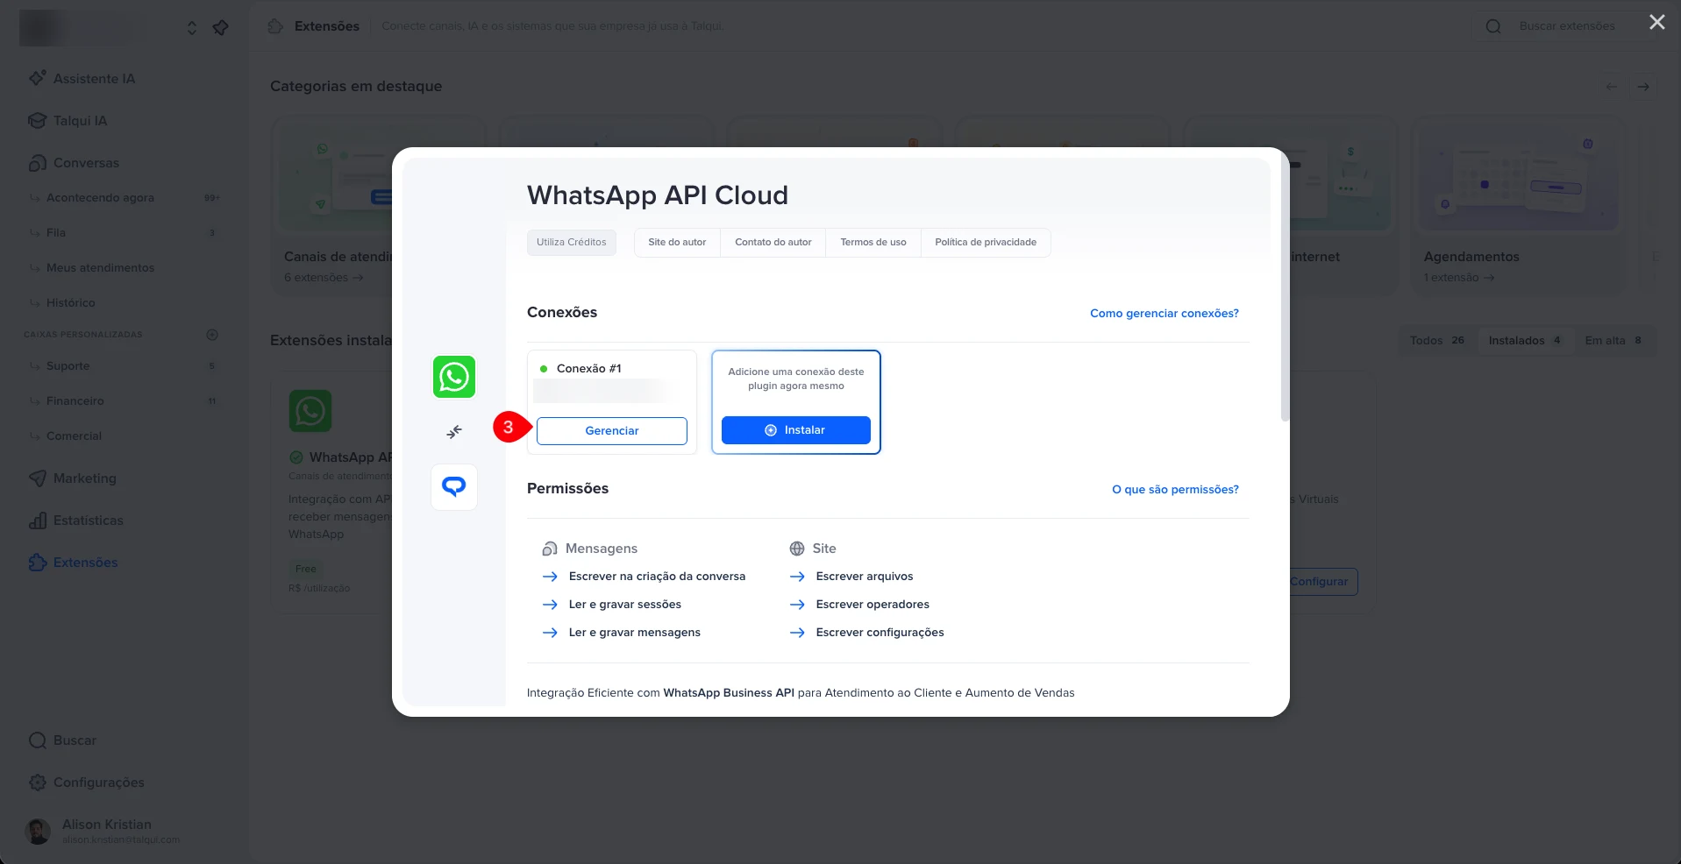Click the Buscar magnifier icon in sidebar

pyautogui.click(x=37, y=740)
